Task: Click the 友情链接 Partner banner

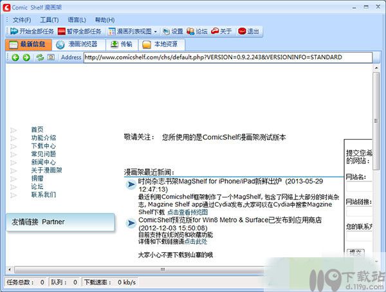Action: [60, 222]
